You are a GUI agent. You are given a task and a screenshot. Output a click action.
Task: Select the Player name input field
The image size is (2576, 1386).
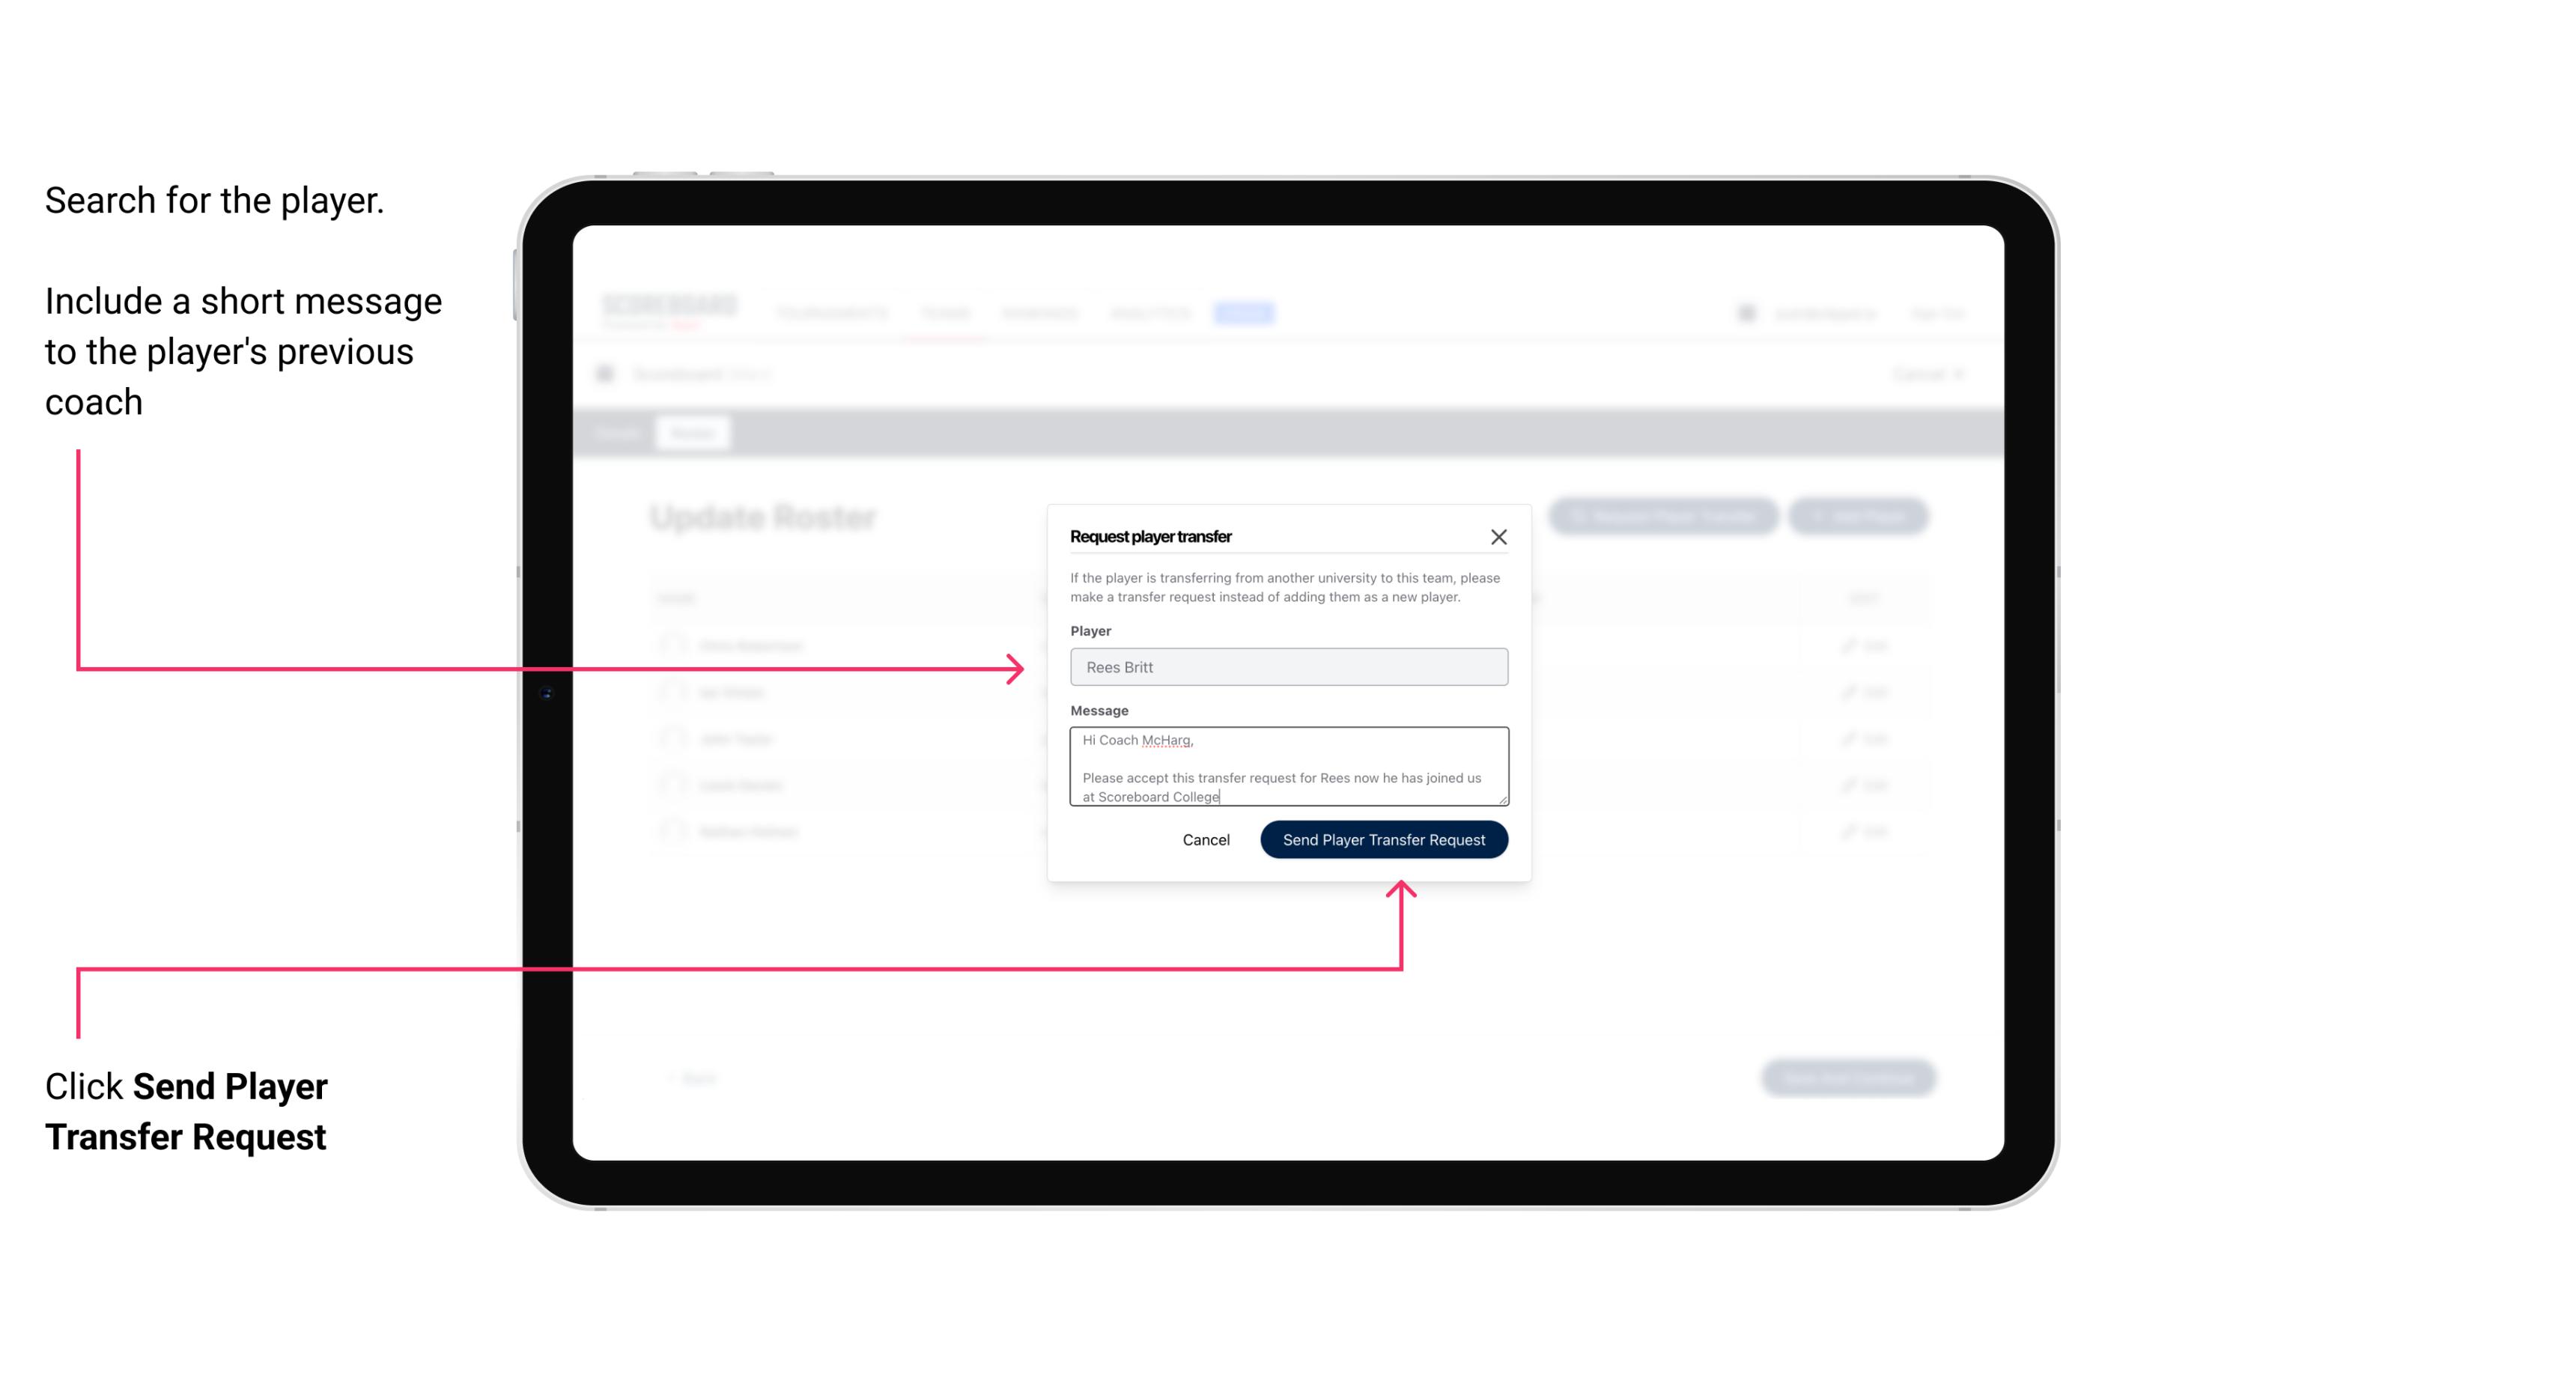click(x=1287, y=667)
